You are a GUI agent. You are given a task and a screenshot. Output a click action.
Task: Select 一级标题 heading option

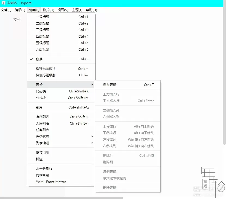(61, 17)
